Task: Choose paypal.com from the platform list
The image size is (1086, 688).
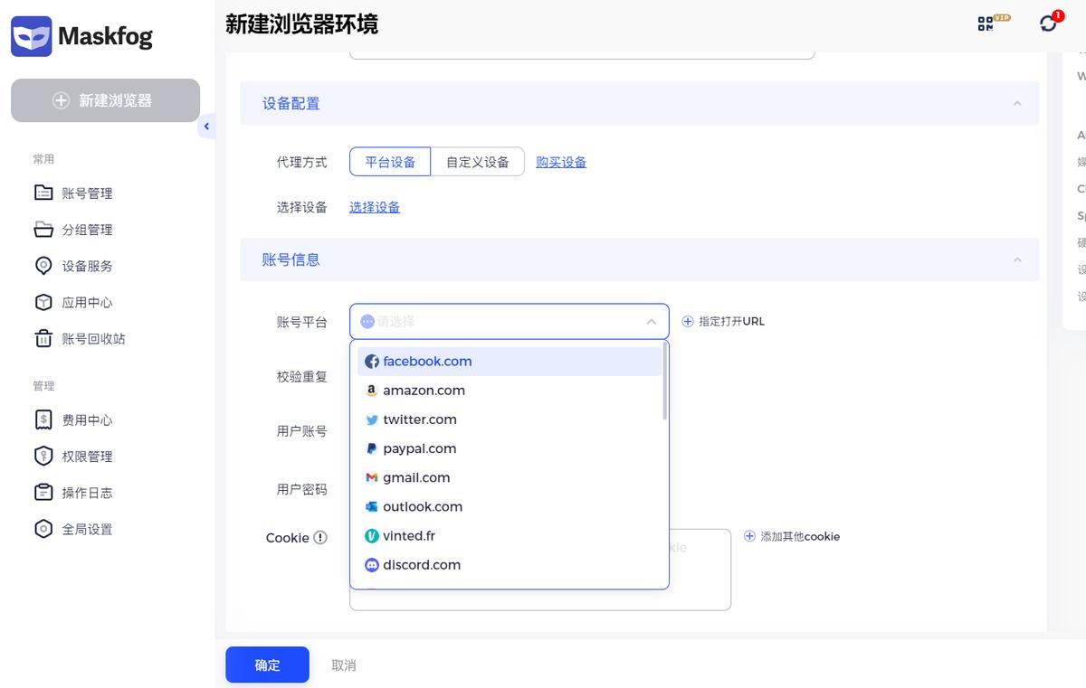Action: pyautogui.click(x=510, y=448)
